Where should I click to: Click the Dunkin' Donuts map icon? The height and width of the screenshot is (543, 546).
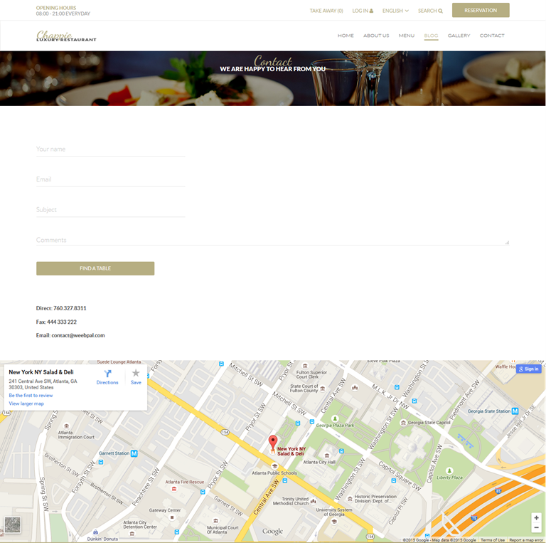point(95,532)
